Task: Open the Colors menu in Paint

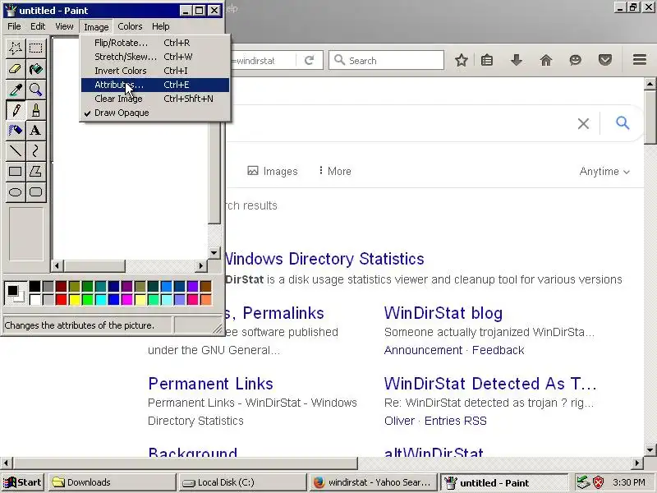Action: coord(130,26)
